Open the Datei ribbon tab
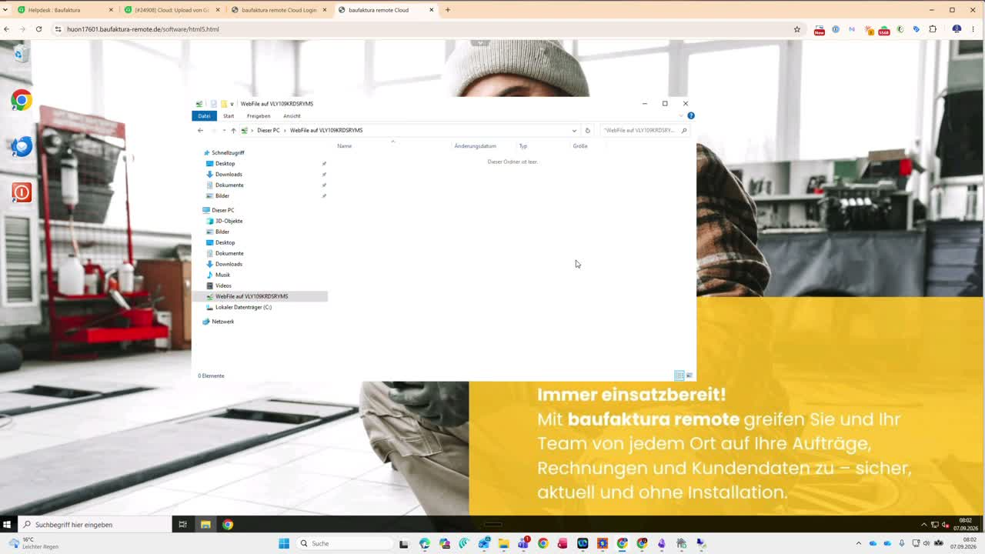The height and width of the screenshot is (554, 985). 204,116
